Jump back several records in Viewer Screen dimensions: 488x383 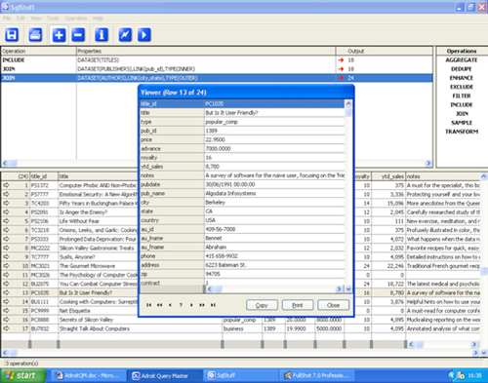[159, 305]
